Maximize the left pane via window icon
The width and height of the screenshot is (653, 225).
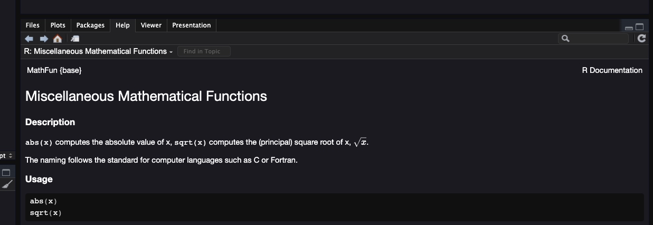(x=6, y=173)
